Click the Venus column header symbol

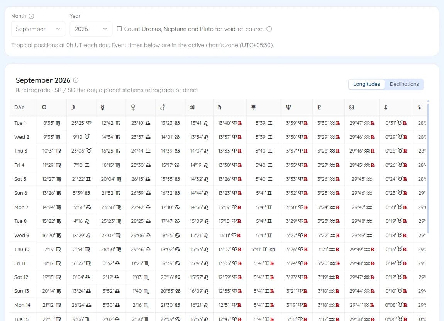[x=133, y=107]
